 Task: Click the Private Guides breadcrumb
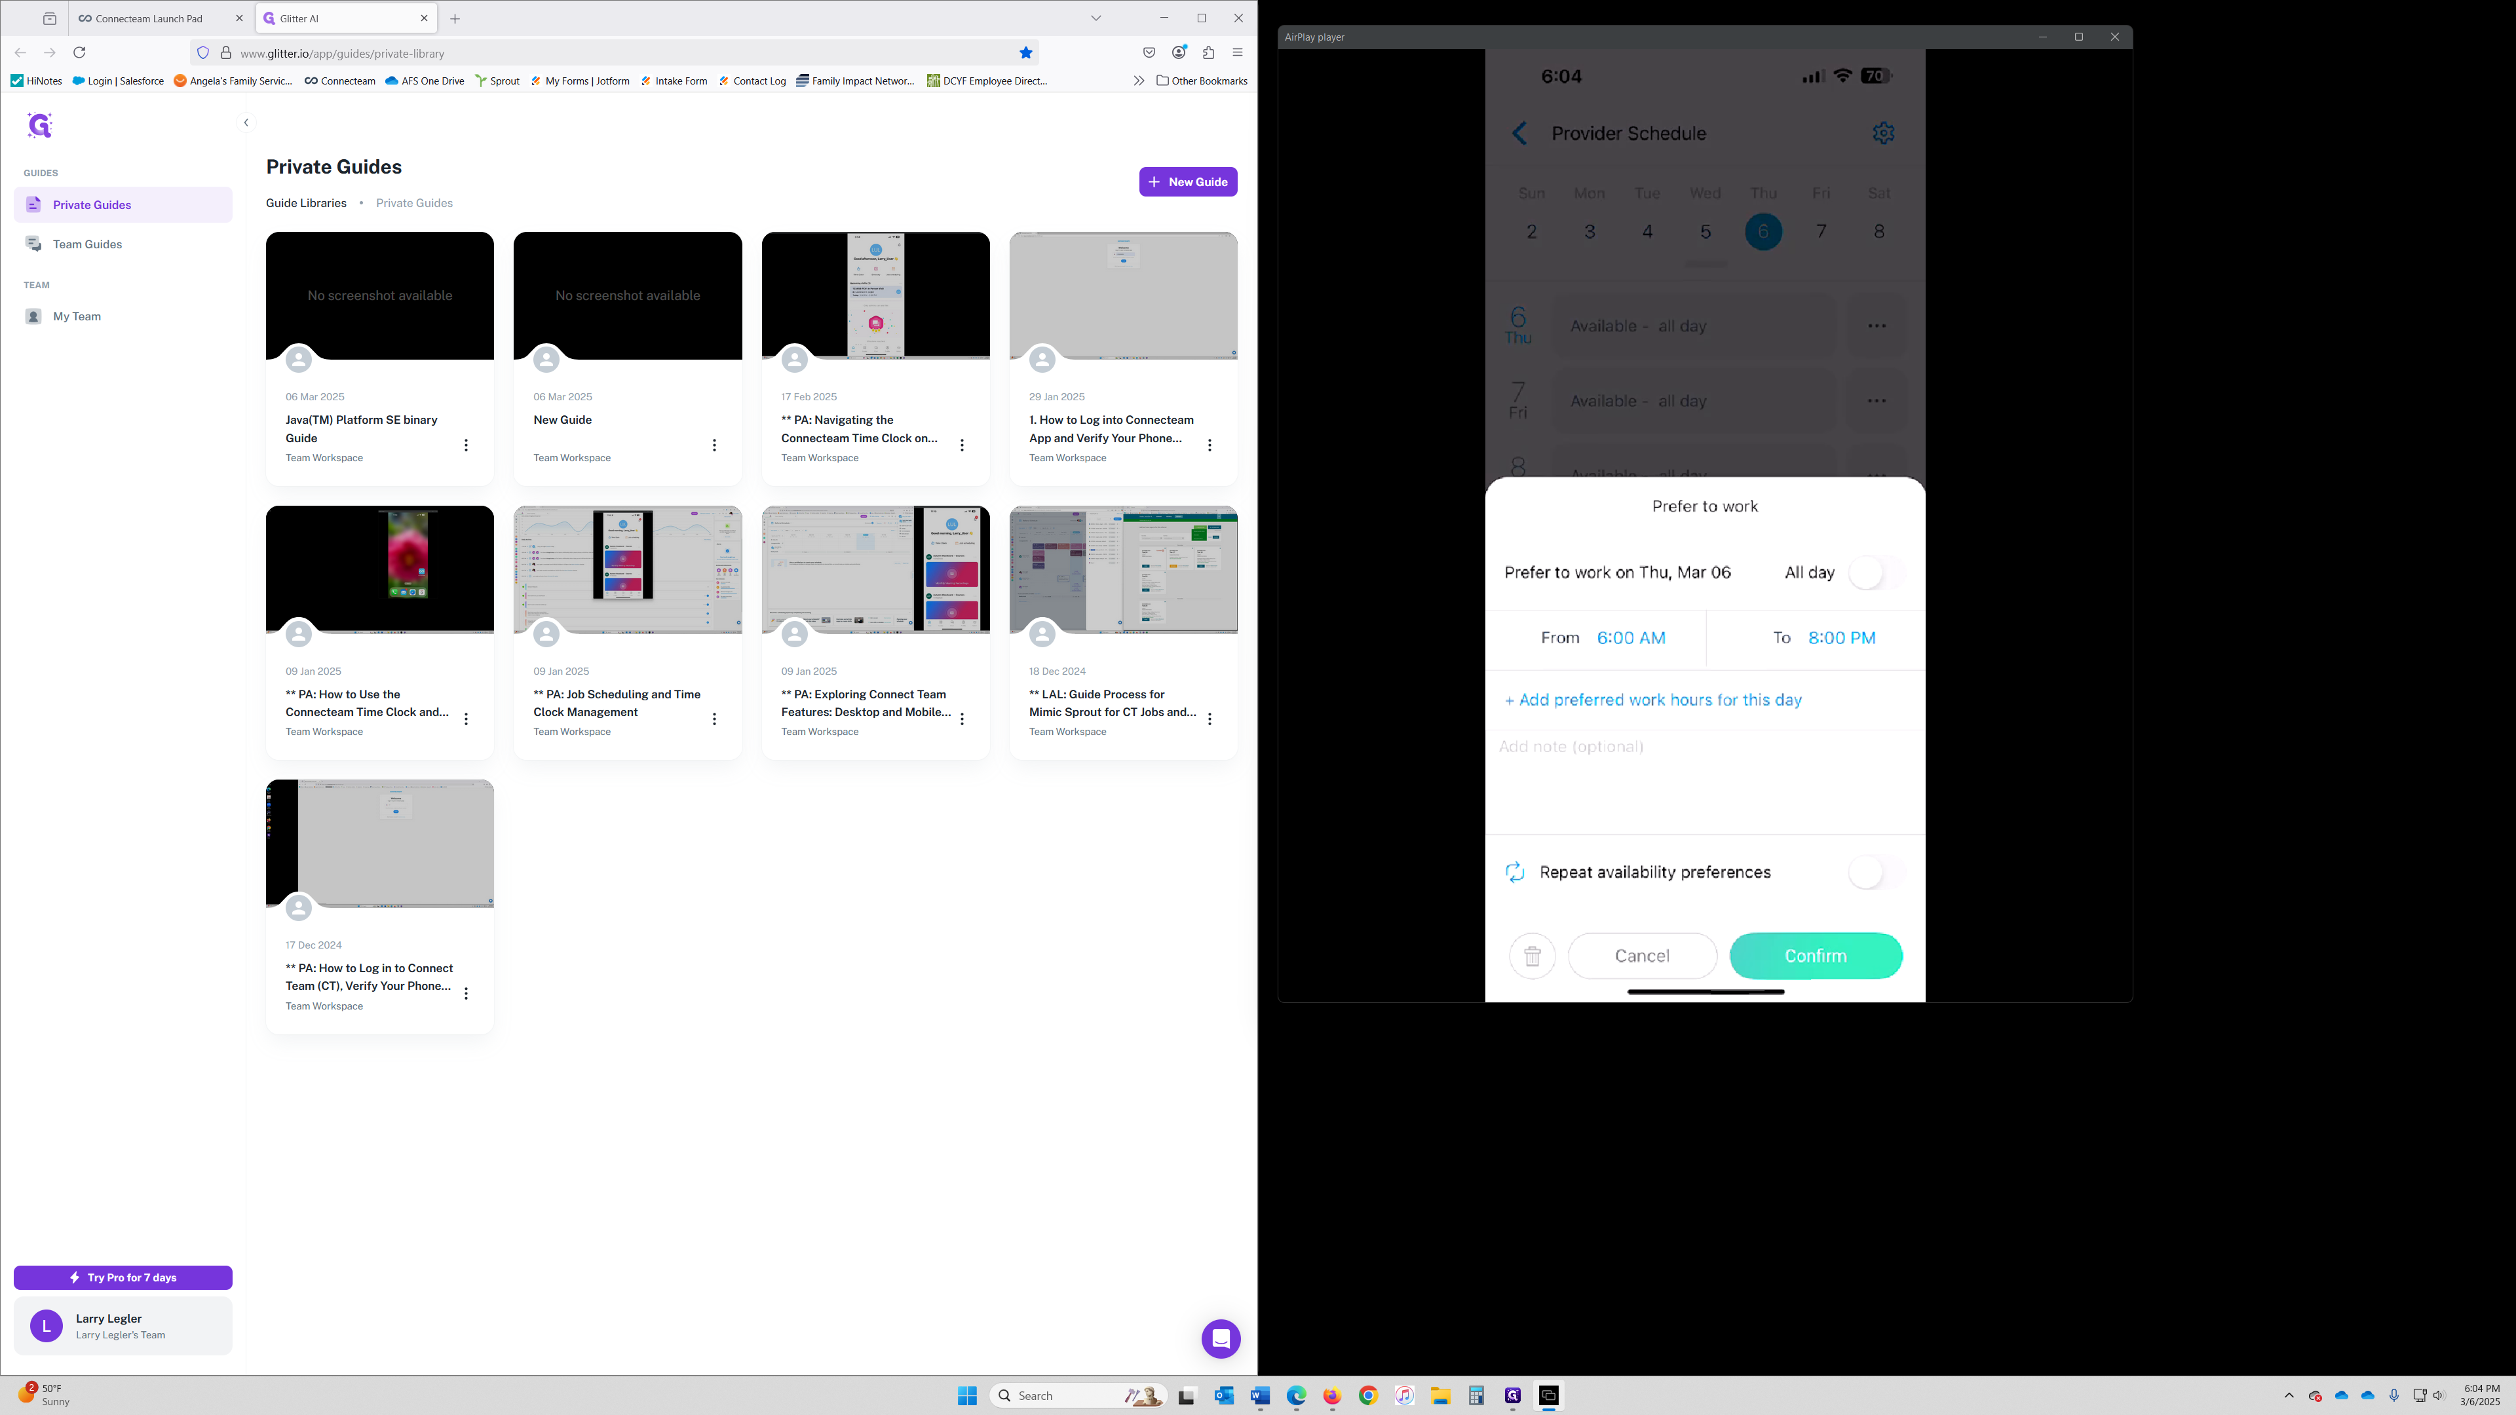pos(414,203)
